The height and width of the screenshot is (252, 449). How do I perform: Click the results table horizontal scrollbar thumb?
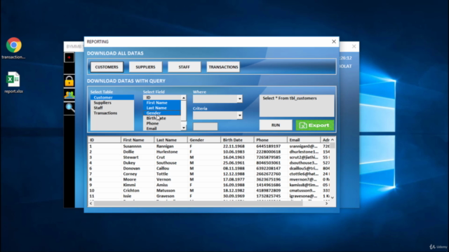(198, 204)
